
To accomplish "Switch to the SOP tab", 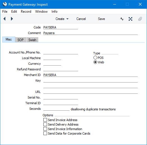I will click(21, 40).
